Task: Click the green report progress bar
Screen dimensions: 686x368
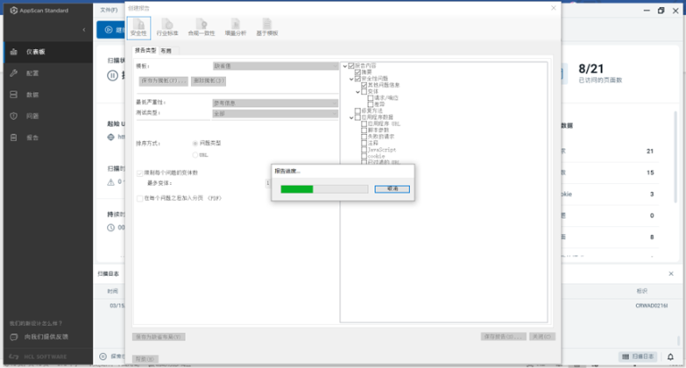Action: (297, 189)
